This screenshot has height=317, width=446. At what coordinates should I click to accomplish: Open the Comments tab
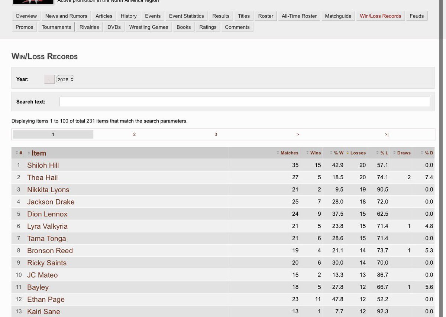[237, 27]
